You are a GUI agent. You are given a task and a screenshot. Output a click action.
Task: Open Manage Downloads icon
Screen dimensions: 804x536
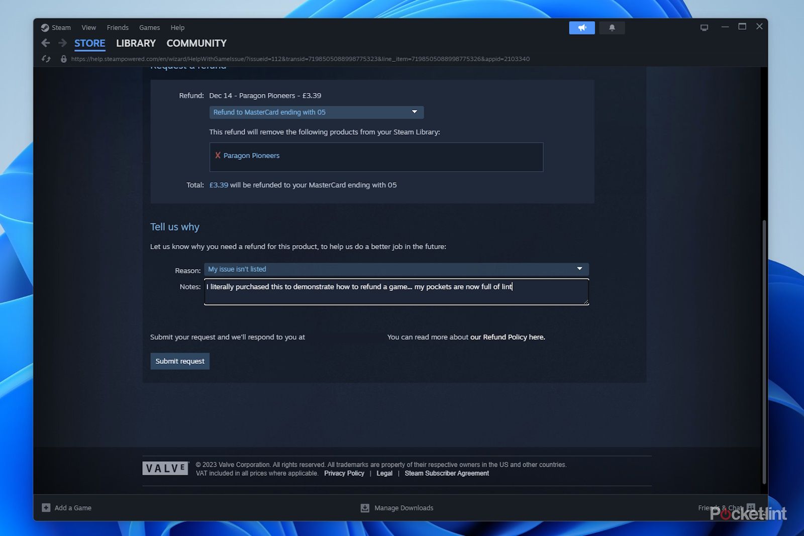[365, 508]
